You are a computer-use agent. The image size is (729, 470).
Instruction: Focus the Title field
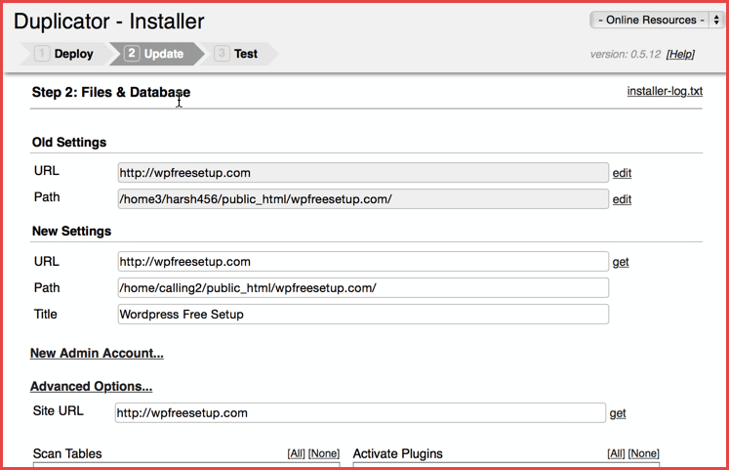(363, 315)
